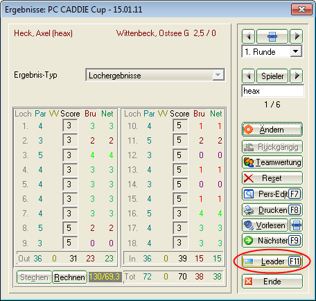This screenshot has width=316, height=301.
Task: Go to previous round with left arrow above Runde
Action: 248,36
